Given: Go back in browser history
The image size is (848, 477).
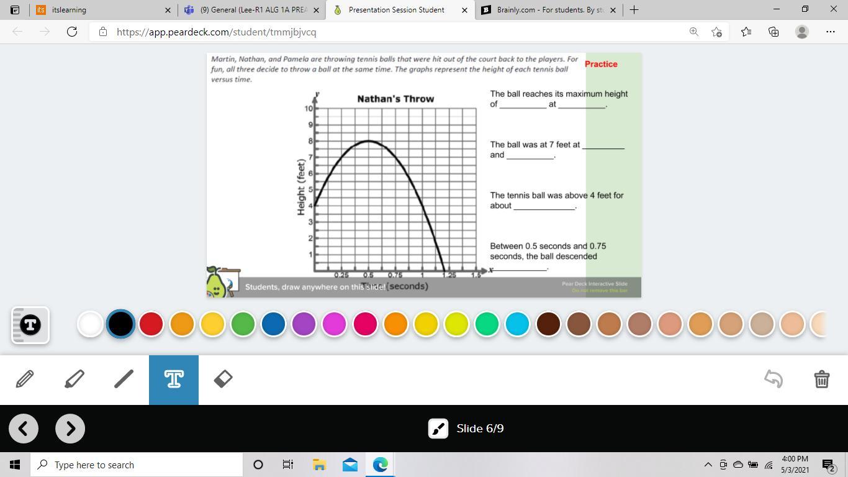Looking at the screenshot, I should [x=17, y=32].
